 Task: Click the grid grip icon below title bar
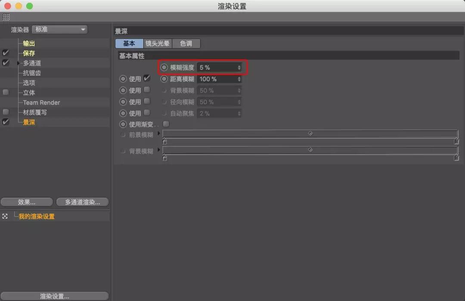click(x=6, y=17)
